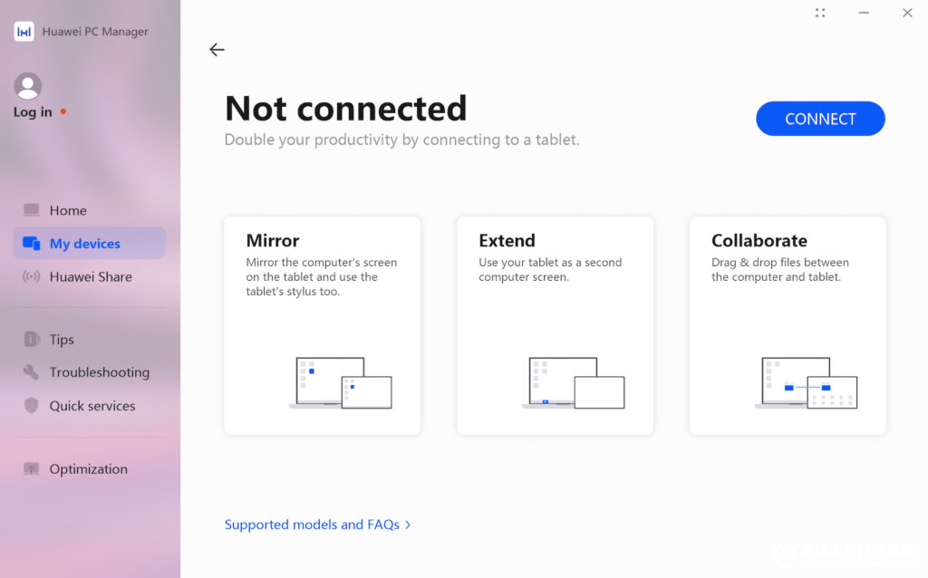Click the blue CONNECT button
Image resolution: width=928 pixels, height=578 pixels.
(x=820, y=119)
